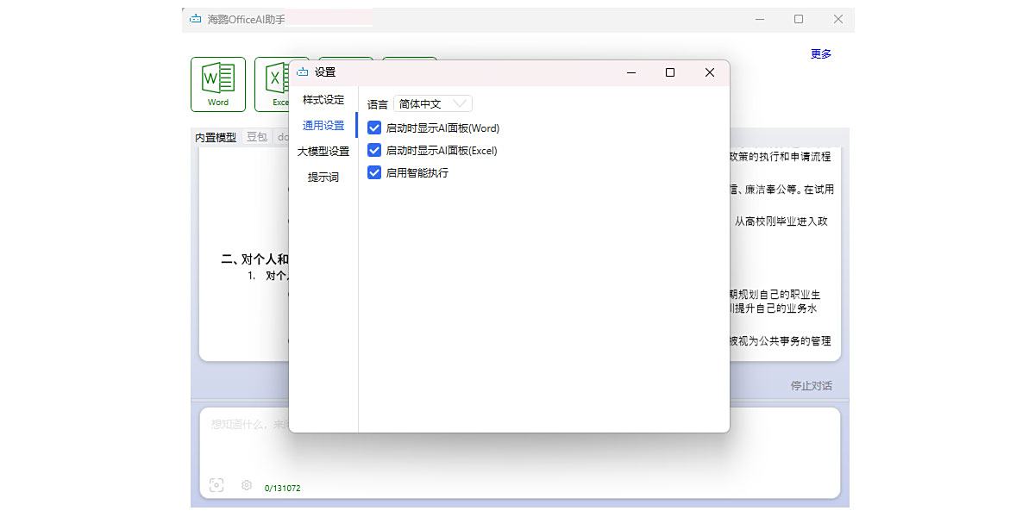
Task: Toggle 启动时显示AI面板(Excel) checkbox
Action: [x=374, y=150]
